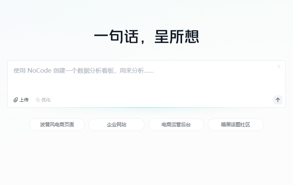
Task: Click the resize handle icon in prompt box corner
Action: coord(279,67)
